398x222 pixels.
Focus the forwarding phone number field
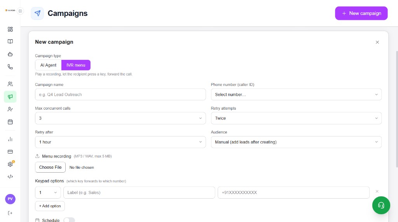coord(293,192)
